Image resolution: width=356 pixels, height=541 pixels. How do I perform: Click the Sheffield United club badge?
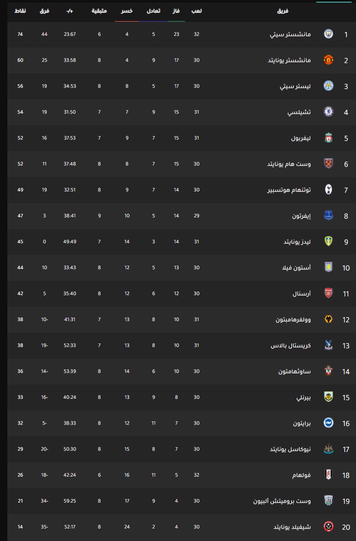pyautogui.click(x=329, y=527)
